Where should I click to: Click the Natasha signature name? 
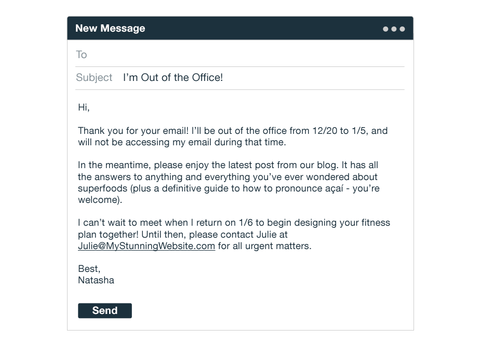[x=96, y=280]
